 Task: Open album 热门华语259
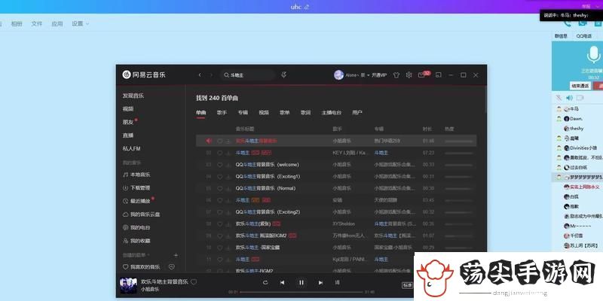(387, 141)
